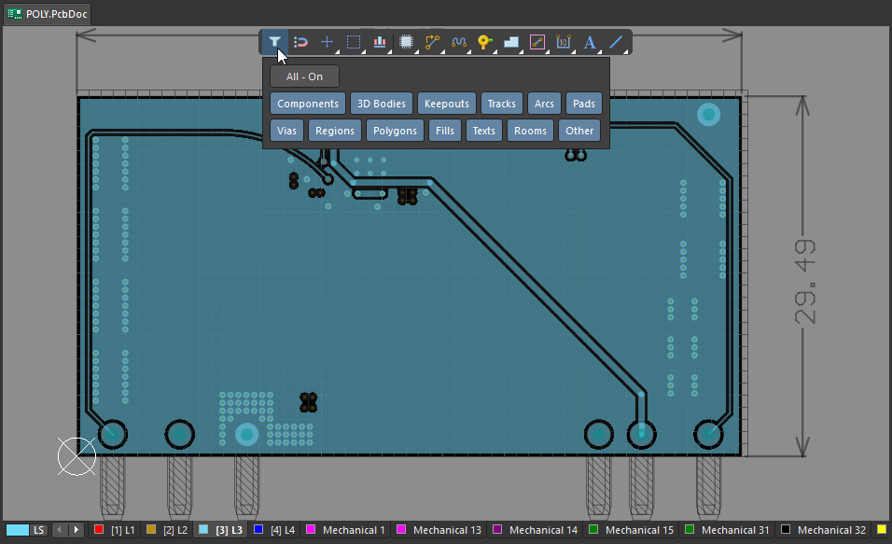The width and height of the screenshot is (892, 544).
Task: Click the selection filter funnel icon
Action: point(274,42)
